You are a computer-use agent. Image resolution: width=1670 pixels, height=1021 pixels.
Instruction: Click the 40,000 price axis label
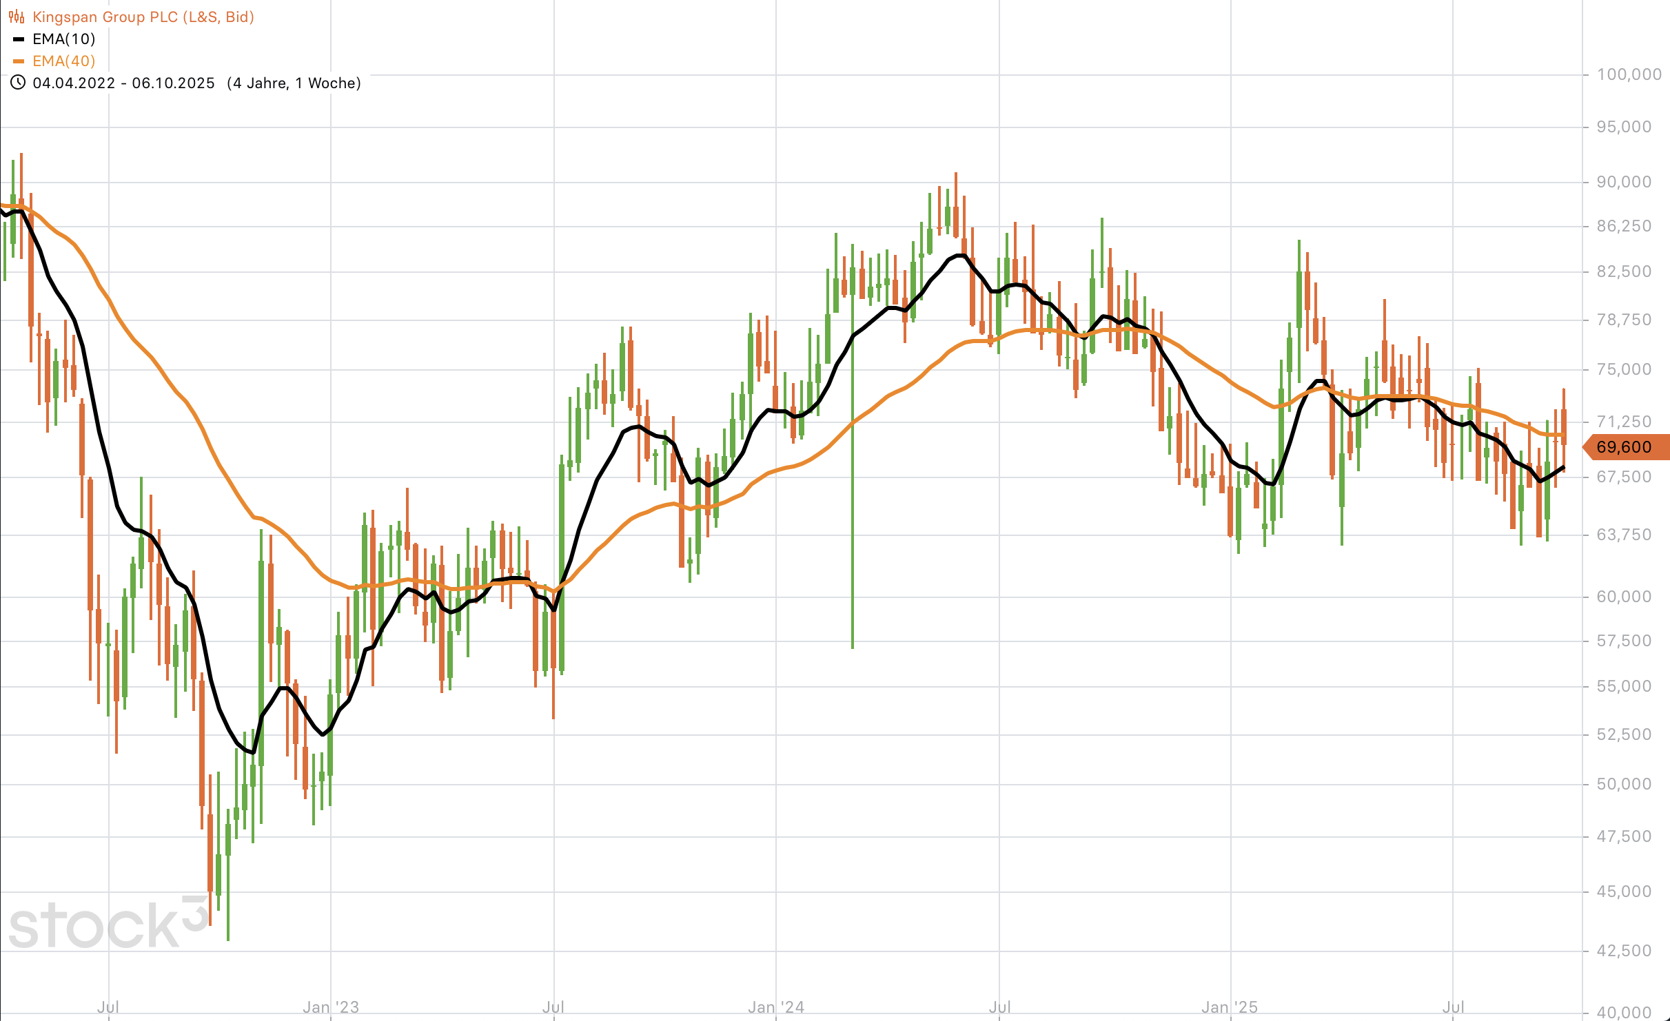point(1624,1012)
